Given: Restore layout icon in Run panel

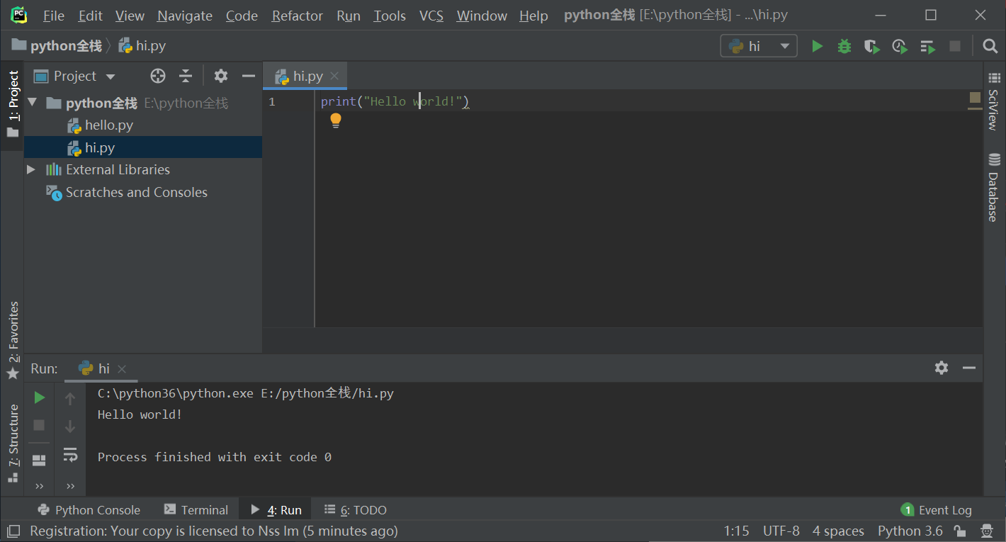Looking at the screenshot, I should [x=40, y=461].
